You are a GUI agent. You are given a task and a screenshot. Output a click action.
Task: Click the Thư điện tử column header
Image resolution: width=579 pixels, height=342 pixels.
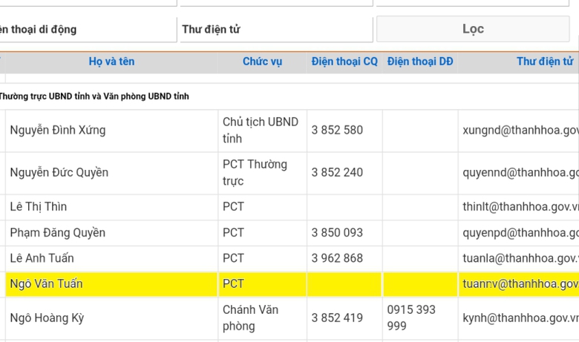(x=545, y=62)
